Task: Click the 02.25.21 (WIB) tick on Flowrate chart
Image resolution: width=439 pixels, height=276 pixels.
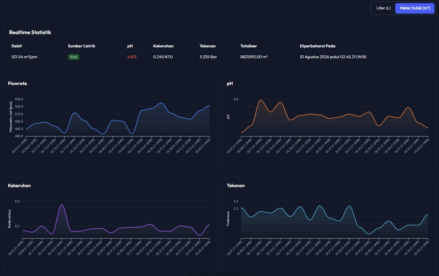Action: [x=107, y=146]
